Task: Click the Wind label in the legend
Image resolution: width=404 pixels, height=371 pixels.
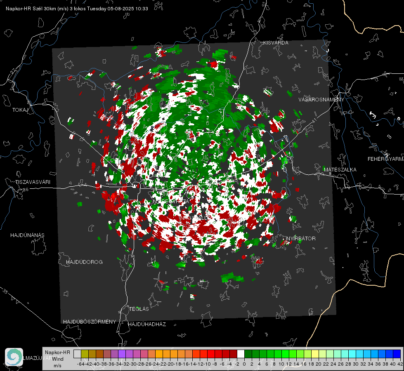Action: coord(58,359)
